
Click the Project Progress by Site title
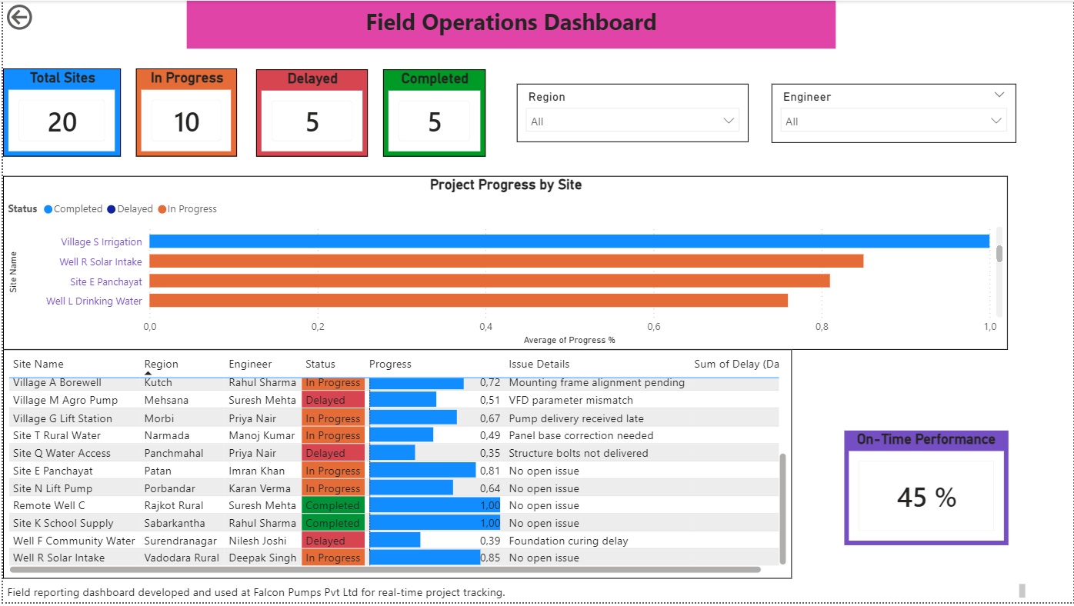(x=505, y=185)
